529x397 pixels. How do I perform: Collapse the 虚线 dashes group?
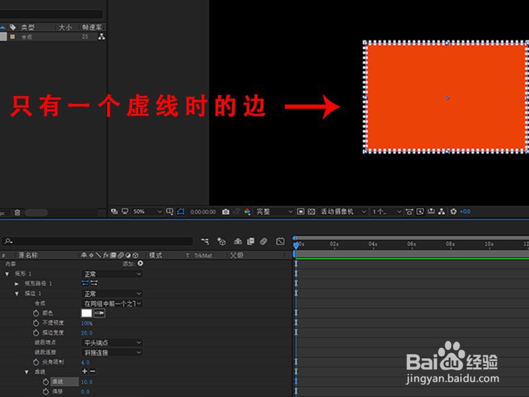[x=26, y=372]
